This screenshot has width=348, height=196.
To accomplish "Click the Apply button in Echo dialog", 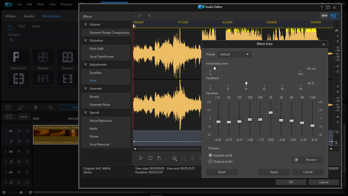I will tap(274, 172).
